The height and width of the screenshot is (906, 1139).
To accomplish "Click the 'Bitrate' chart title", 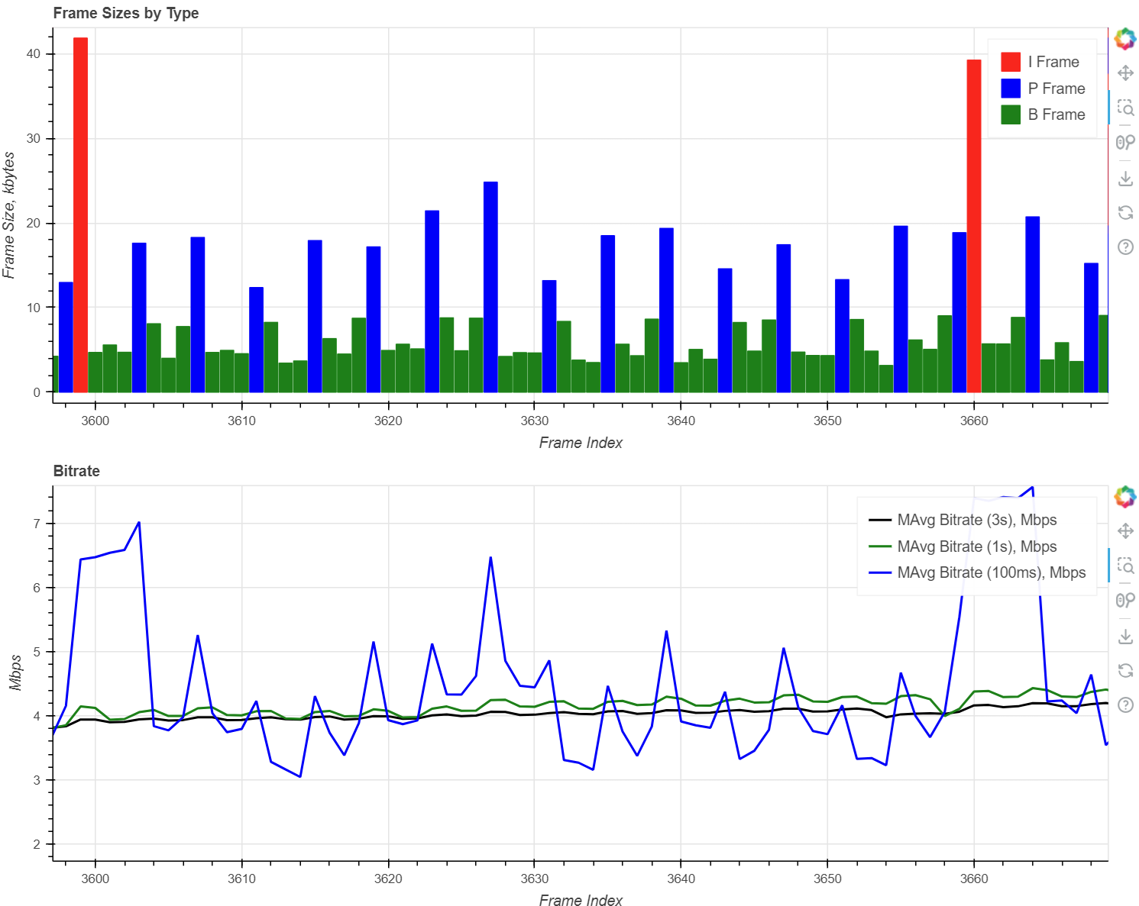I will click(x=76, y=471).
